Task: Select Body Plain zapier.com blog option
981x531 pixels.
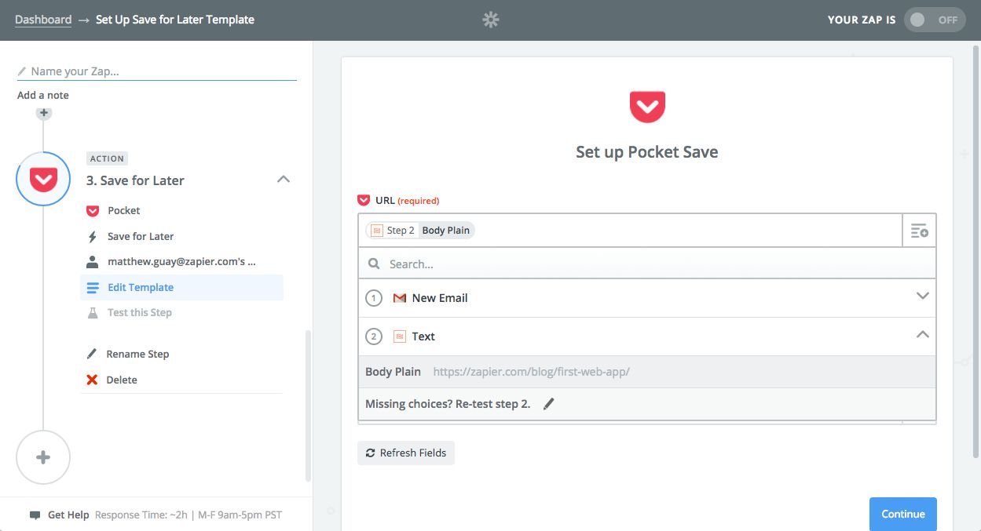Action: (647, 372)
